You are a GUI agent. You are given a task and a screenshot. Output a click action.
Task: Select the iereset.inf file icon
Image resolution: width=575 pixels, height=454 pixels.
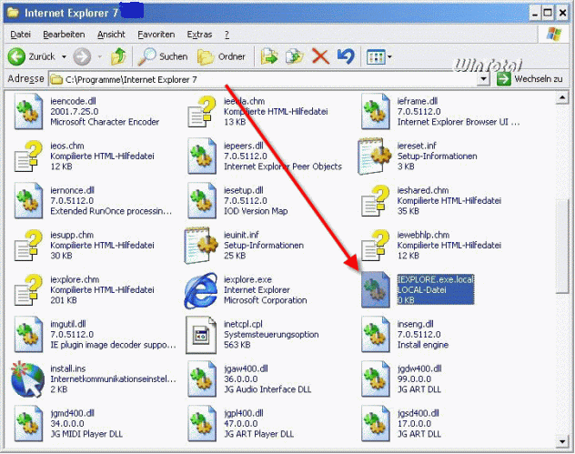point(375,156)
